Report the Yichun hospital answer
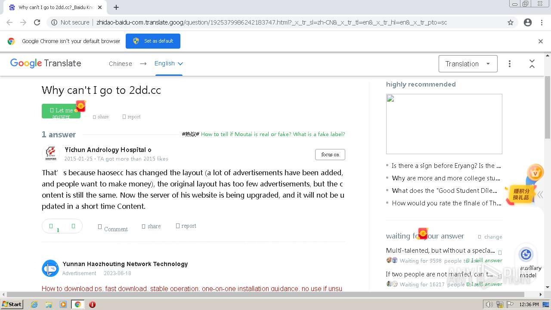551x310 pixels. coord(186,226)
